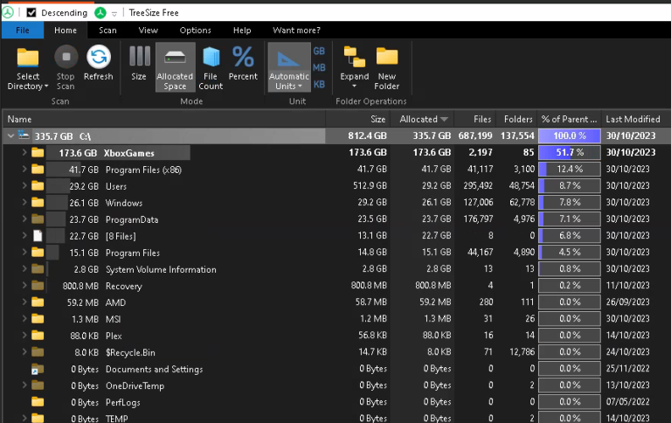Click the XboxGames folder icon
Image resolution: width=671 pixels, height=423 pixels.
click(x=38, y=152)
